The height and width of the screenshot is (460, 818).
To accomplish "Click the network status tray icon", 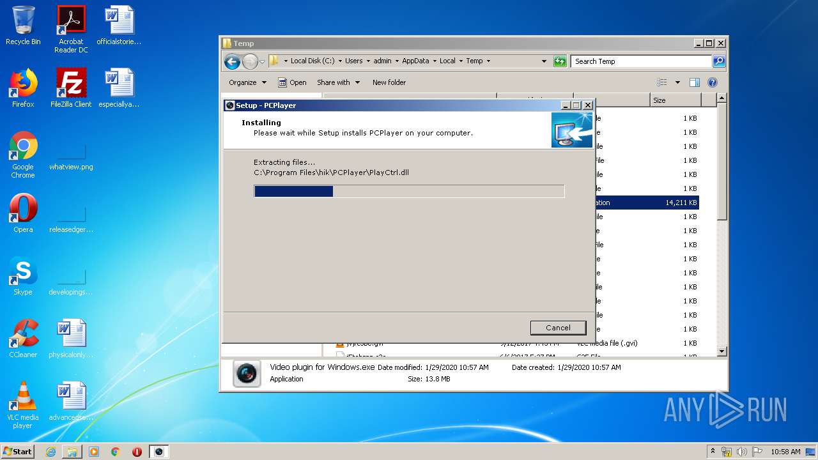I will click(727, 452).
